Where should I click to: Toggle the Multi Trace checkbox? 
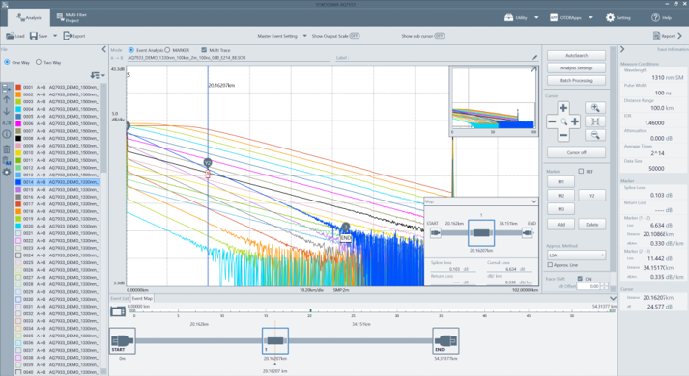[204, 50]
